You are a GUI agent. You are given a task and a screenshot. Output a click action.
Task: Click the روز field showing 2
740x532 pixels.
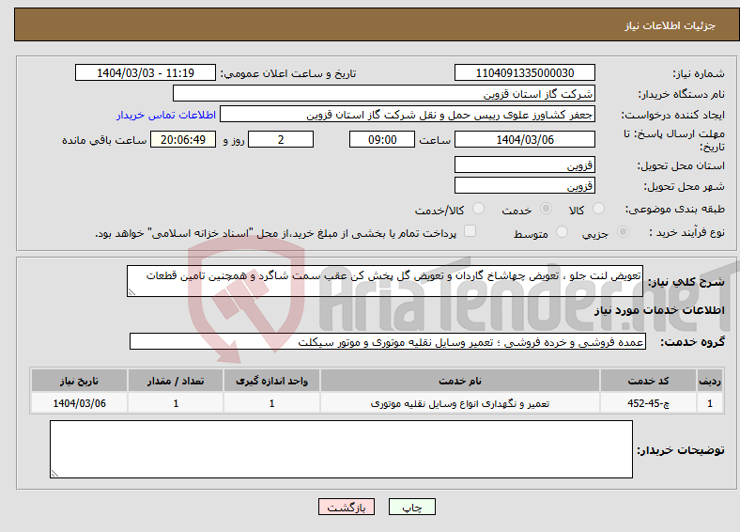[x=281, y=139]
